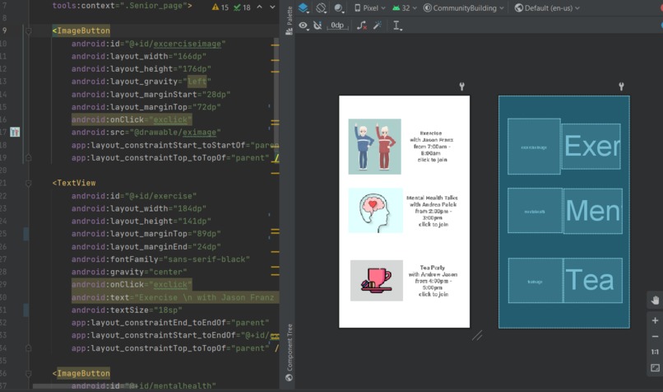Click android:layout_width="166dp" line
Screen dimensions: 663x392
139,56
